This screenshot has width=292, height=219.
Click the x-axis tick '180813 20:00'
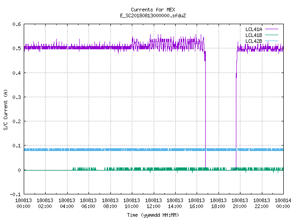(x=240, y=203)
